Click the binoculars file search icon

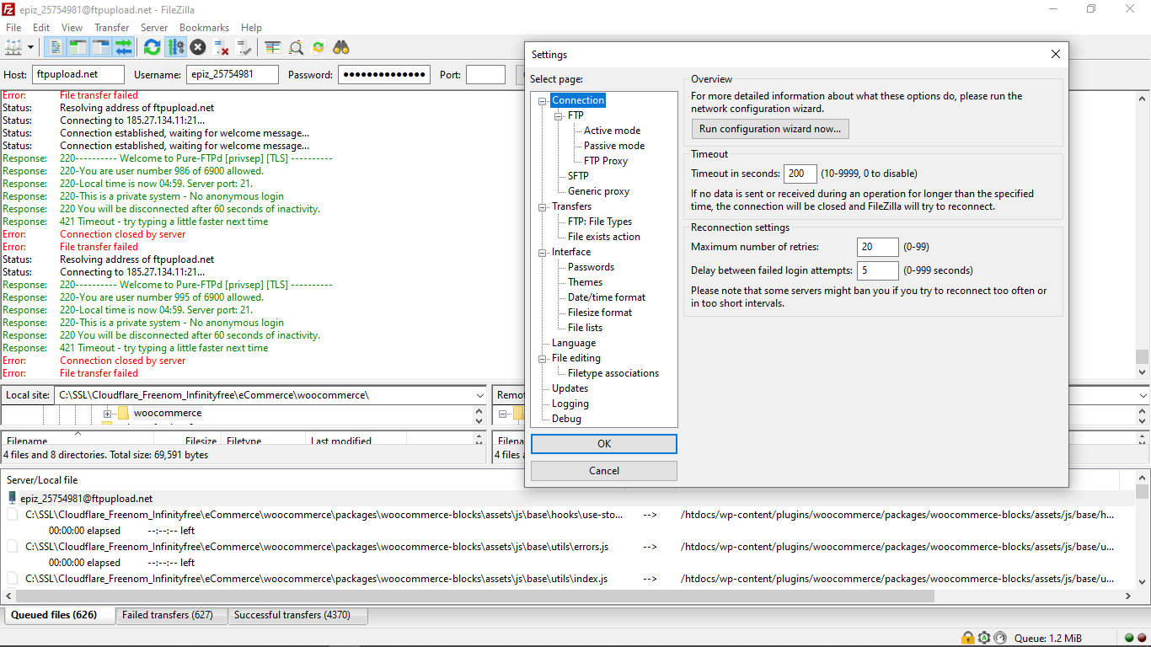341,47
